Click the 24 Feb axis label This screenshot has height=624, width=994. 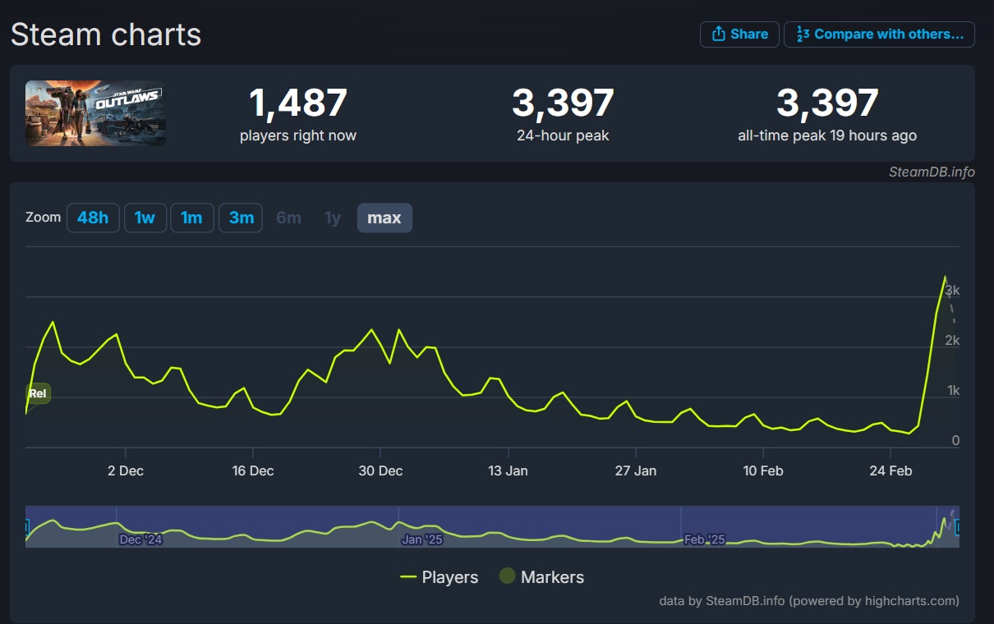[x=890, y=470]
